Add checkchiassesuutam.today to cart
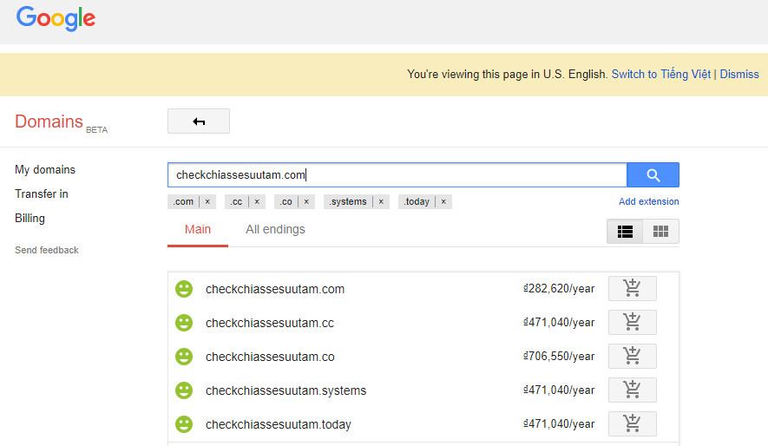 coord(633,423)
